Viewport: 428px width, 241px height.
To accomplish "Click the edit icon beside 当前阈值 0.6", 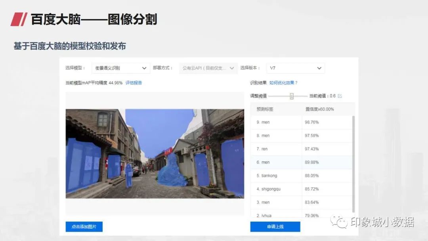I will pyautogui.click(x=340, y=96).
